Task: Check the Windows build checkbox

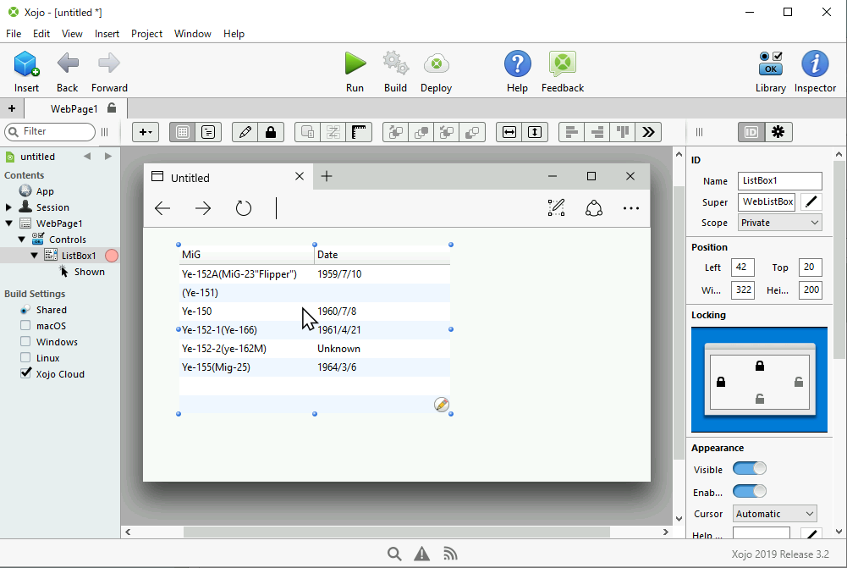Action: coord(25,341)
